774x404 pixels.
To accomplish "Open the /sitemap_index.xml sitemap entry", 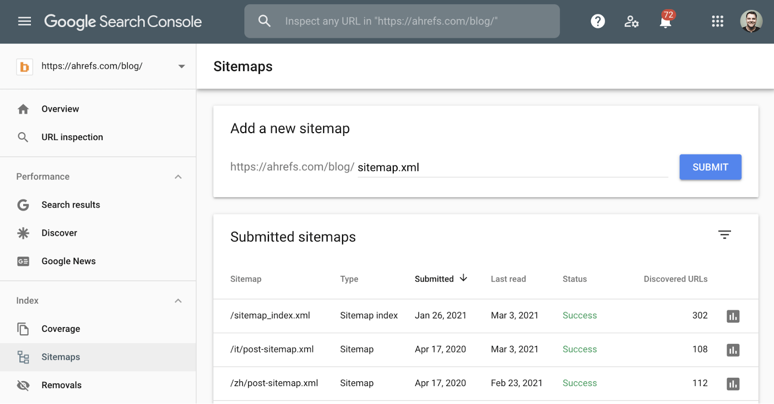I will tap(270, 315).
